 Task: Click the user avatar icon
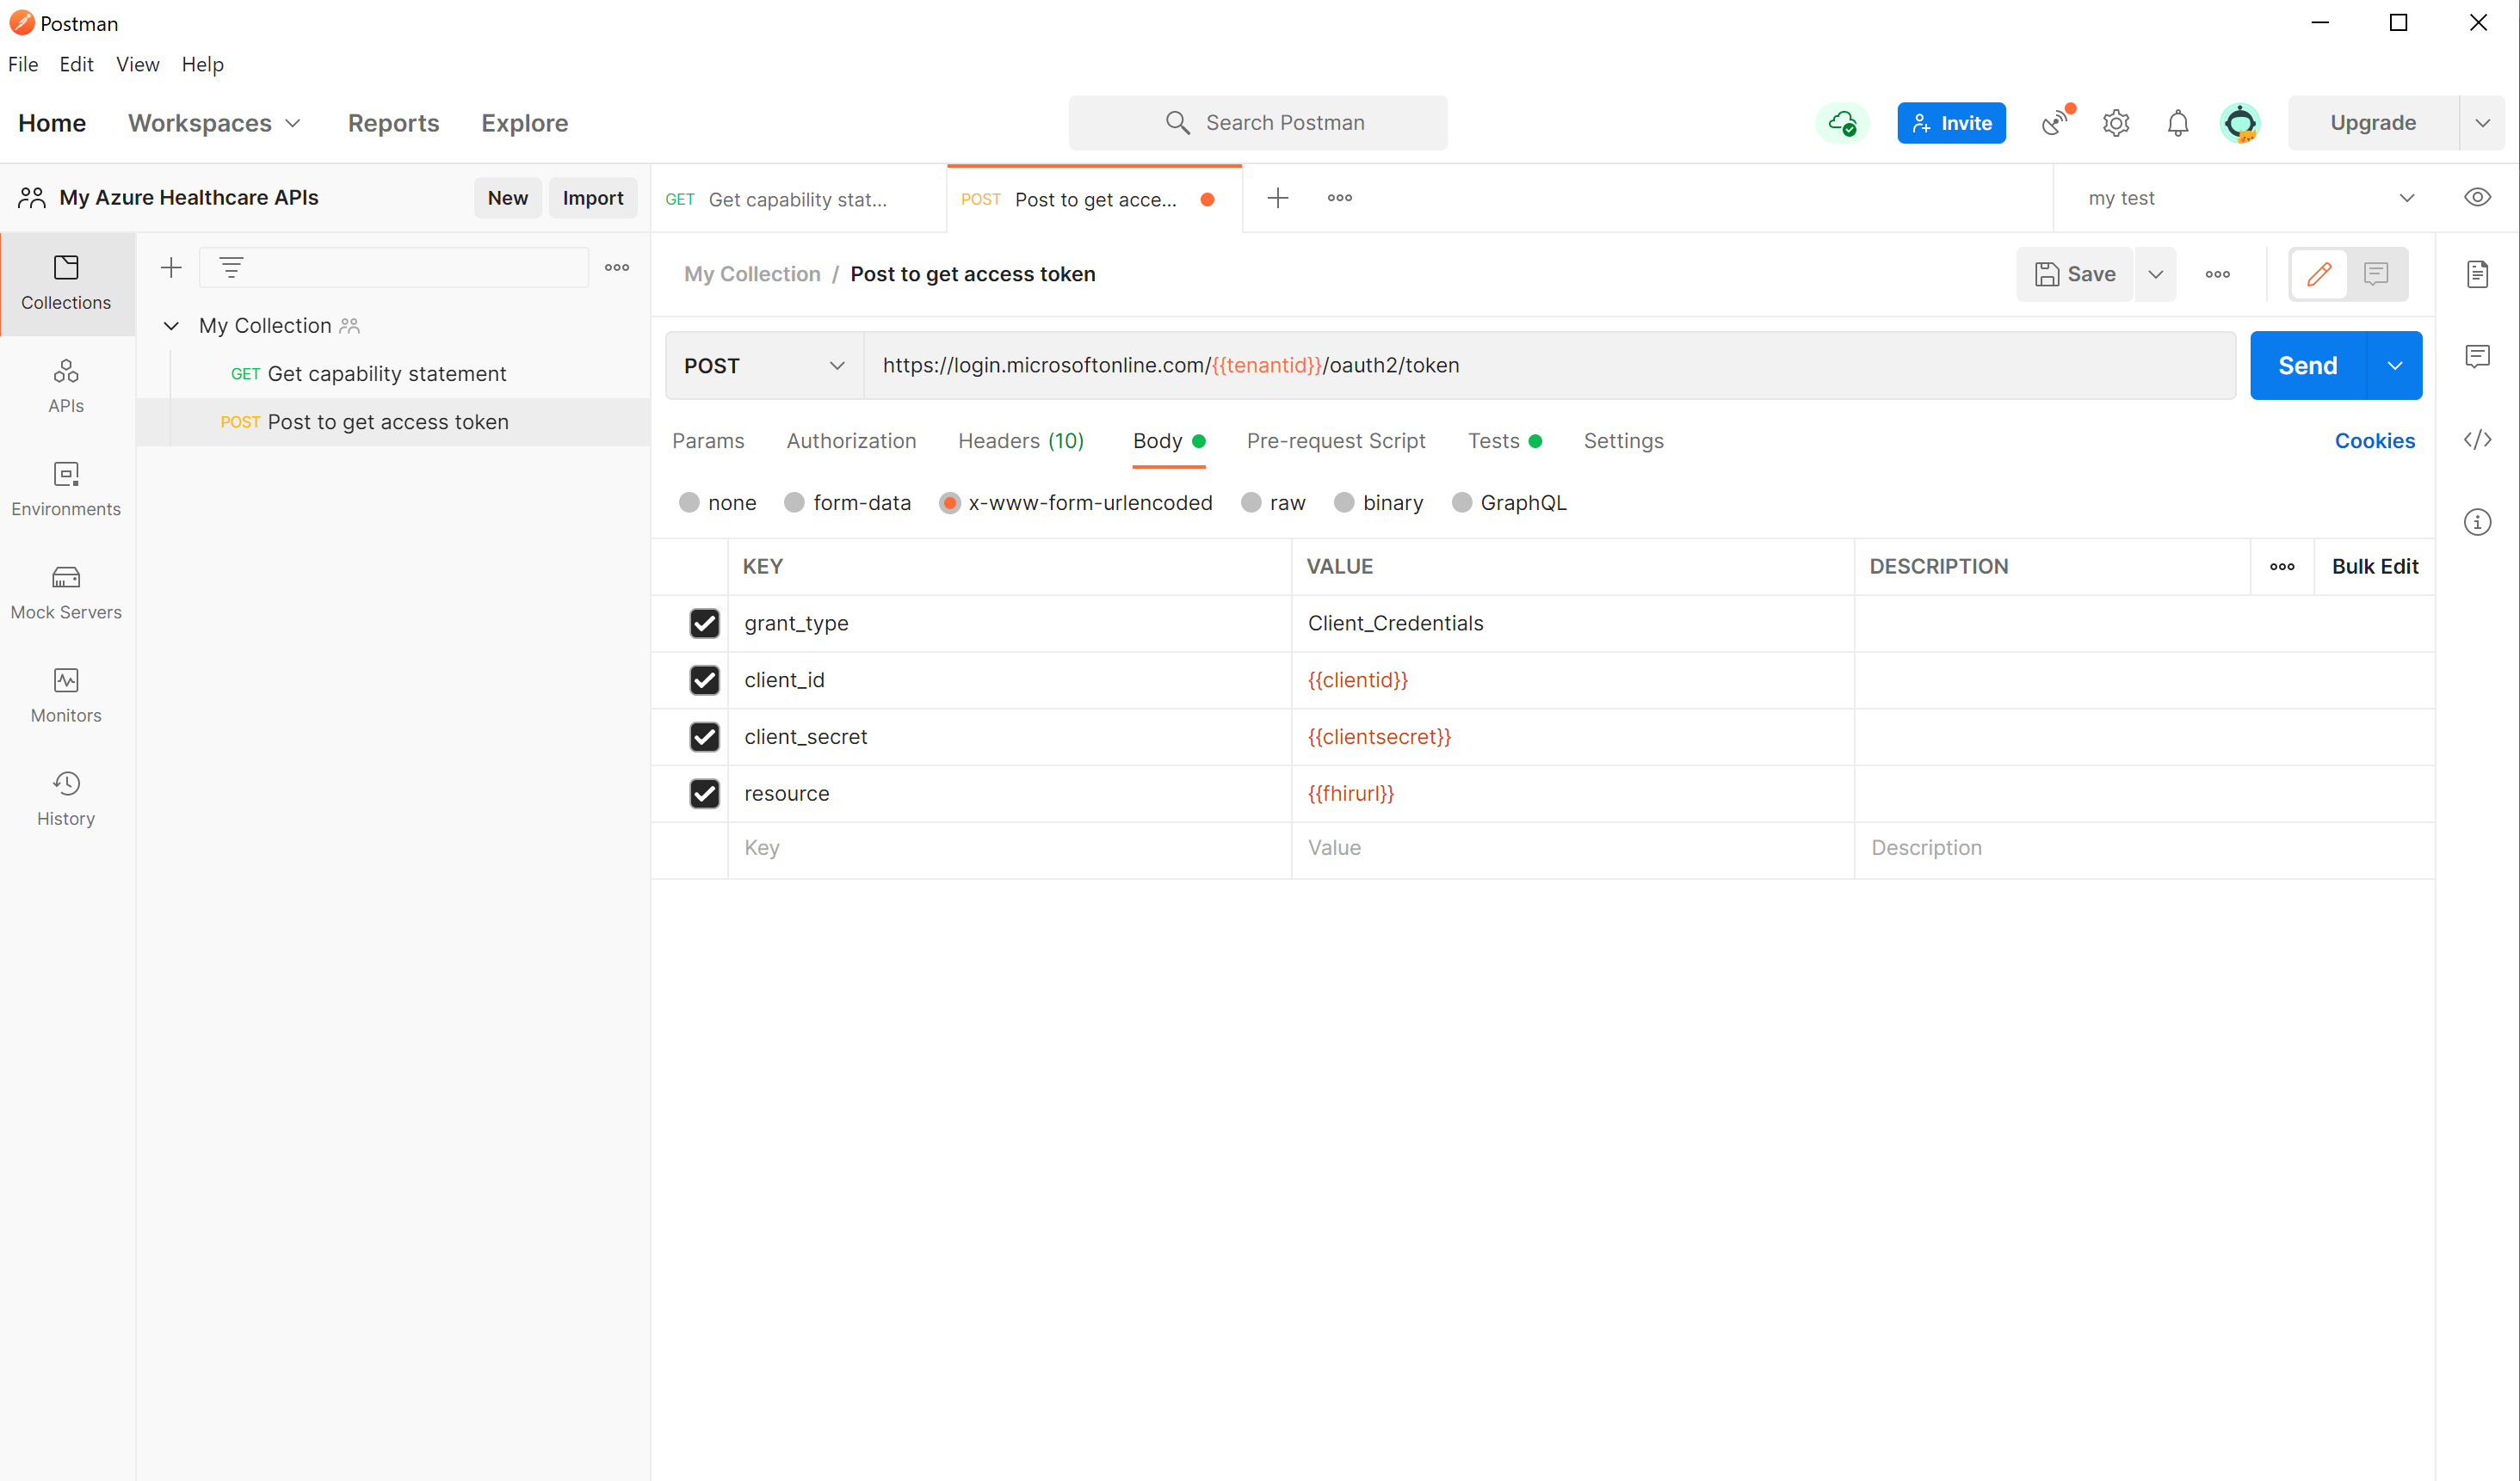2240,123
